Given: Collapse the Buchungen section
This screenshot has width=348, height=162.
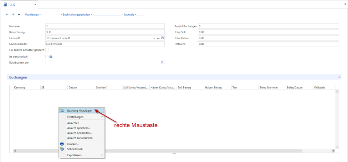Looking at the screenshot, I should (339, 77).
